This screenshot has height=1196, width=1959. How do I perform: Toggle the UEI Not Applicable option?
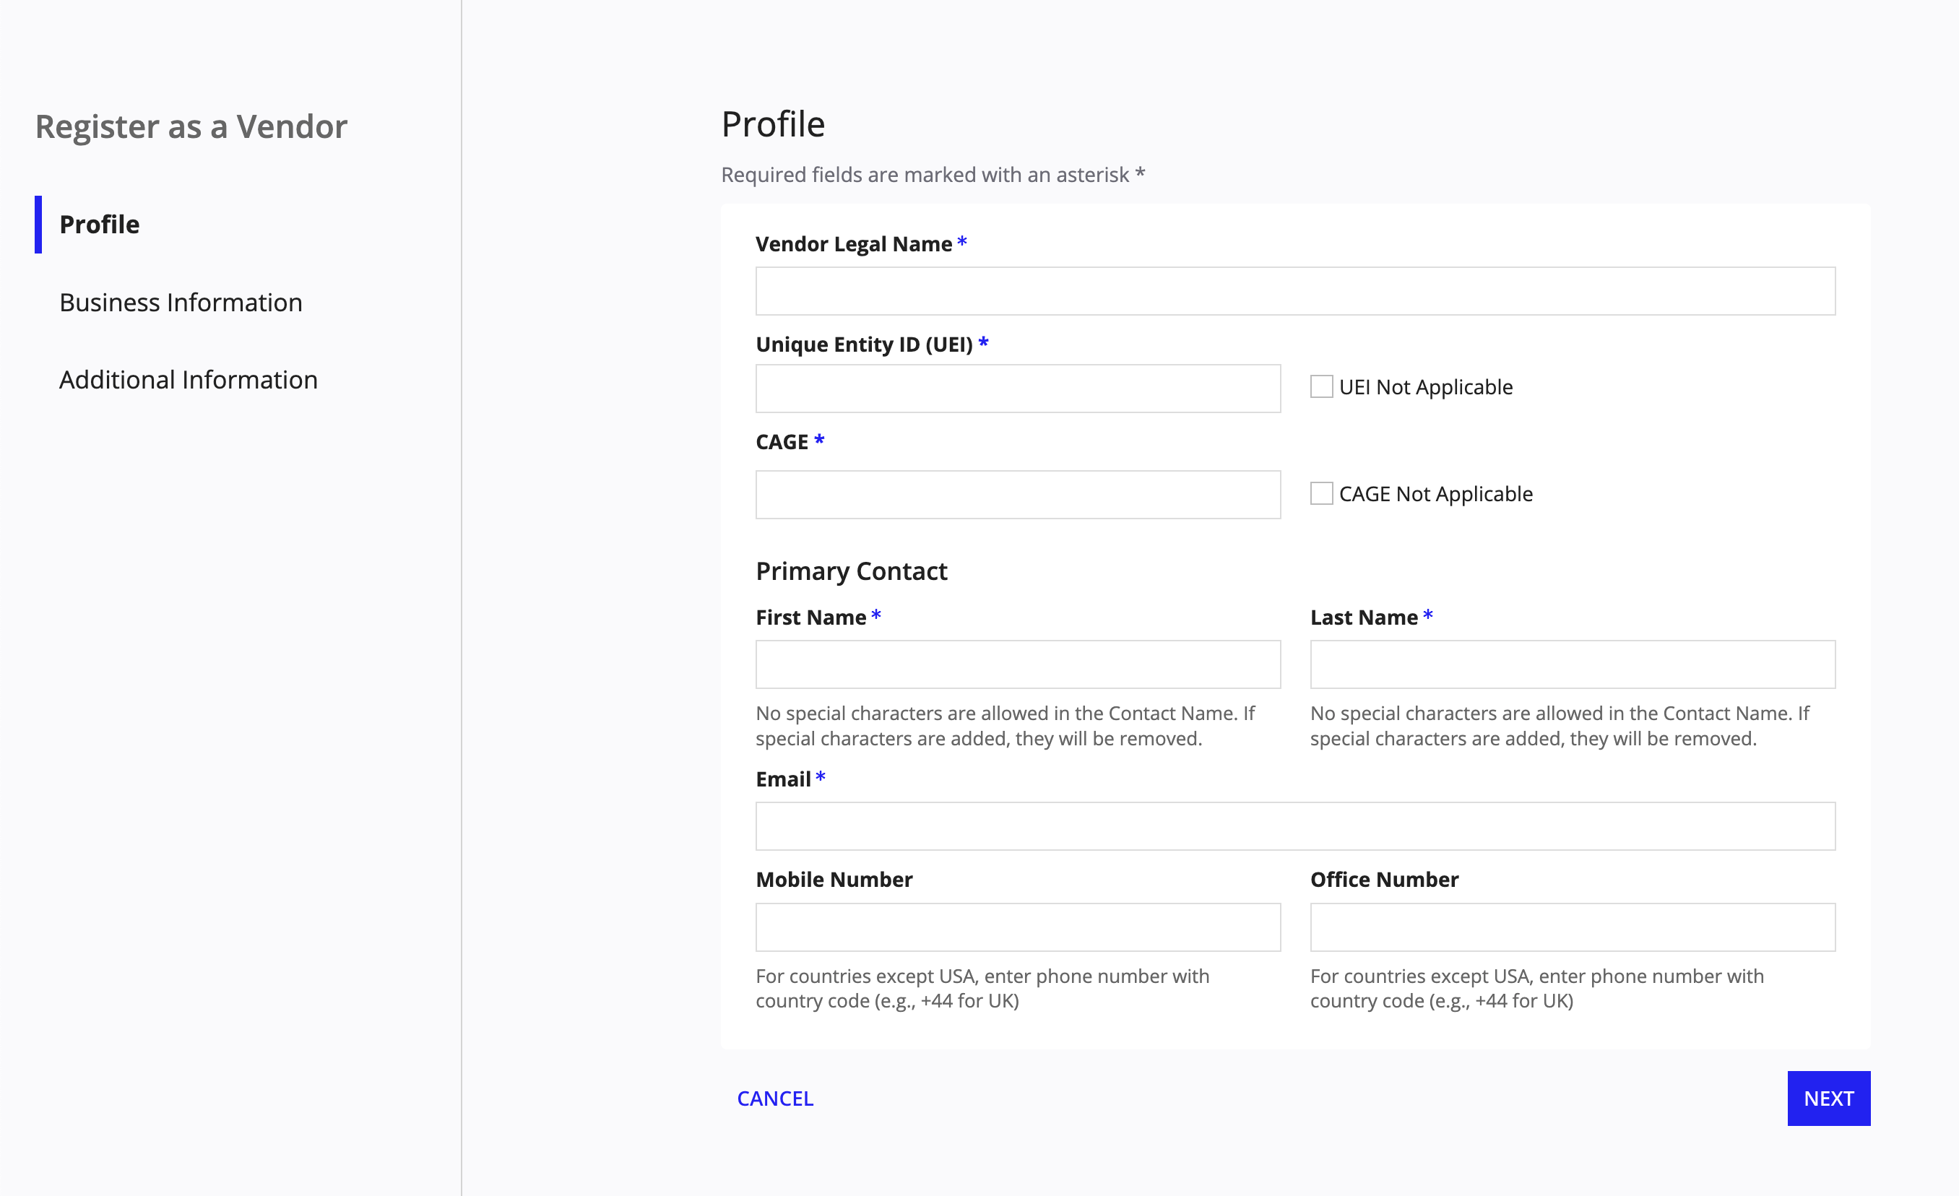pos(1321,388)
